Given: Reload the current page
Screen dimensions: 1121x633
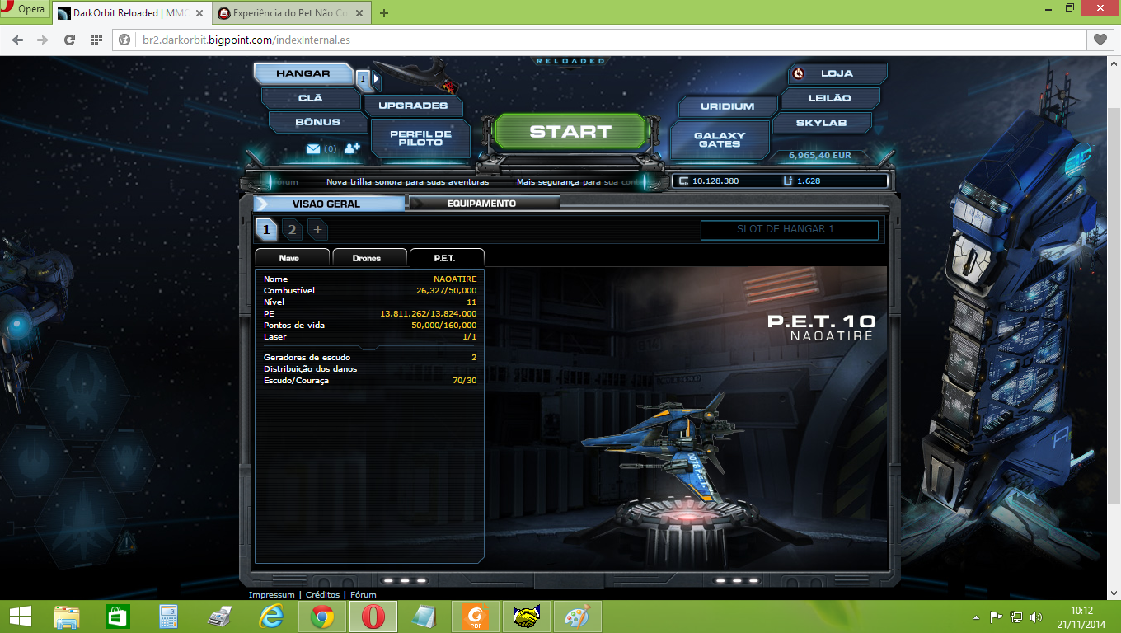Looking at the screenshot, I should point(70,40).
